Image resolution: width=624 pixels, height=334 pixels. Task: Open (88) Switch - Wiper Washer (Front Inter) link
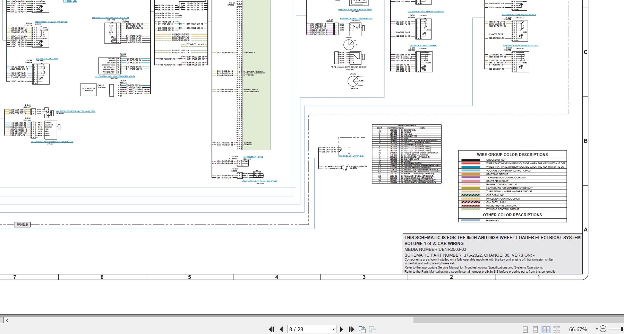(x=52, y=141)
